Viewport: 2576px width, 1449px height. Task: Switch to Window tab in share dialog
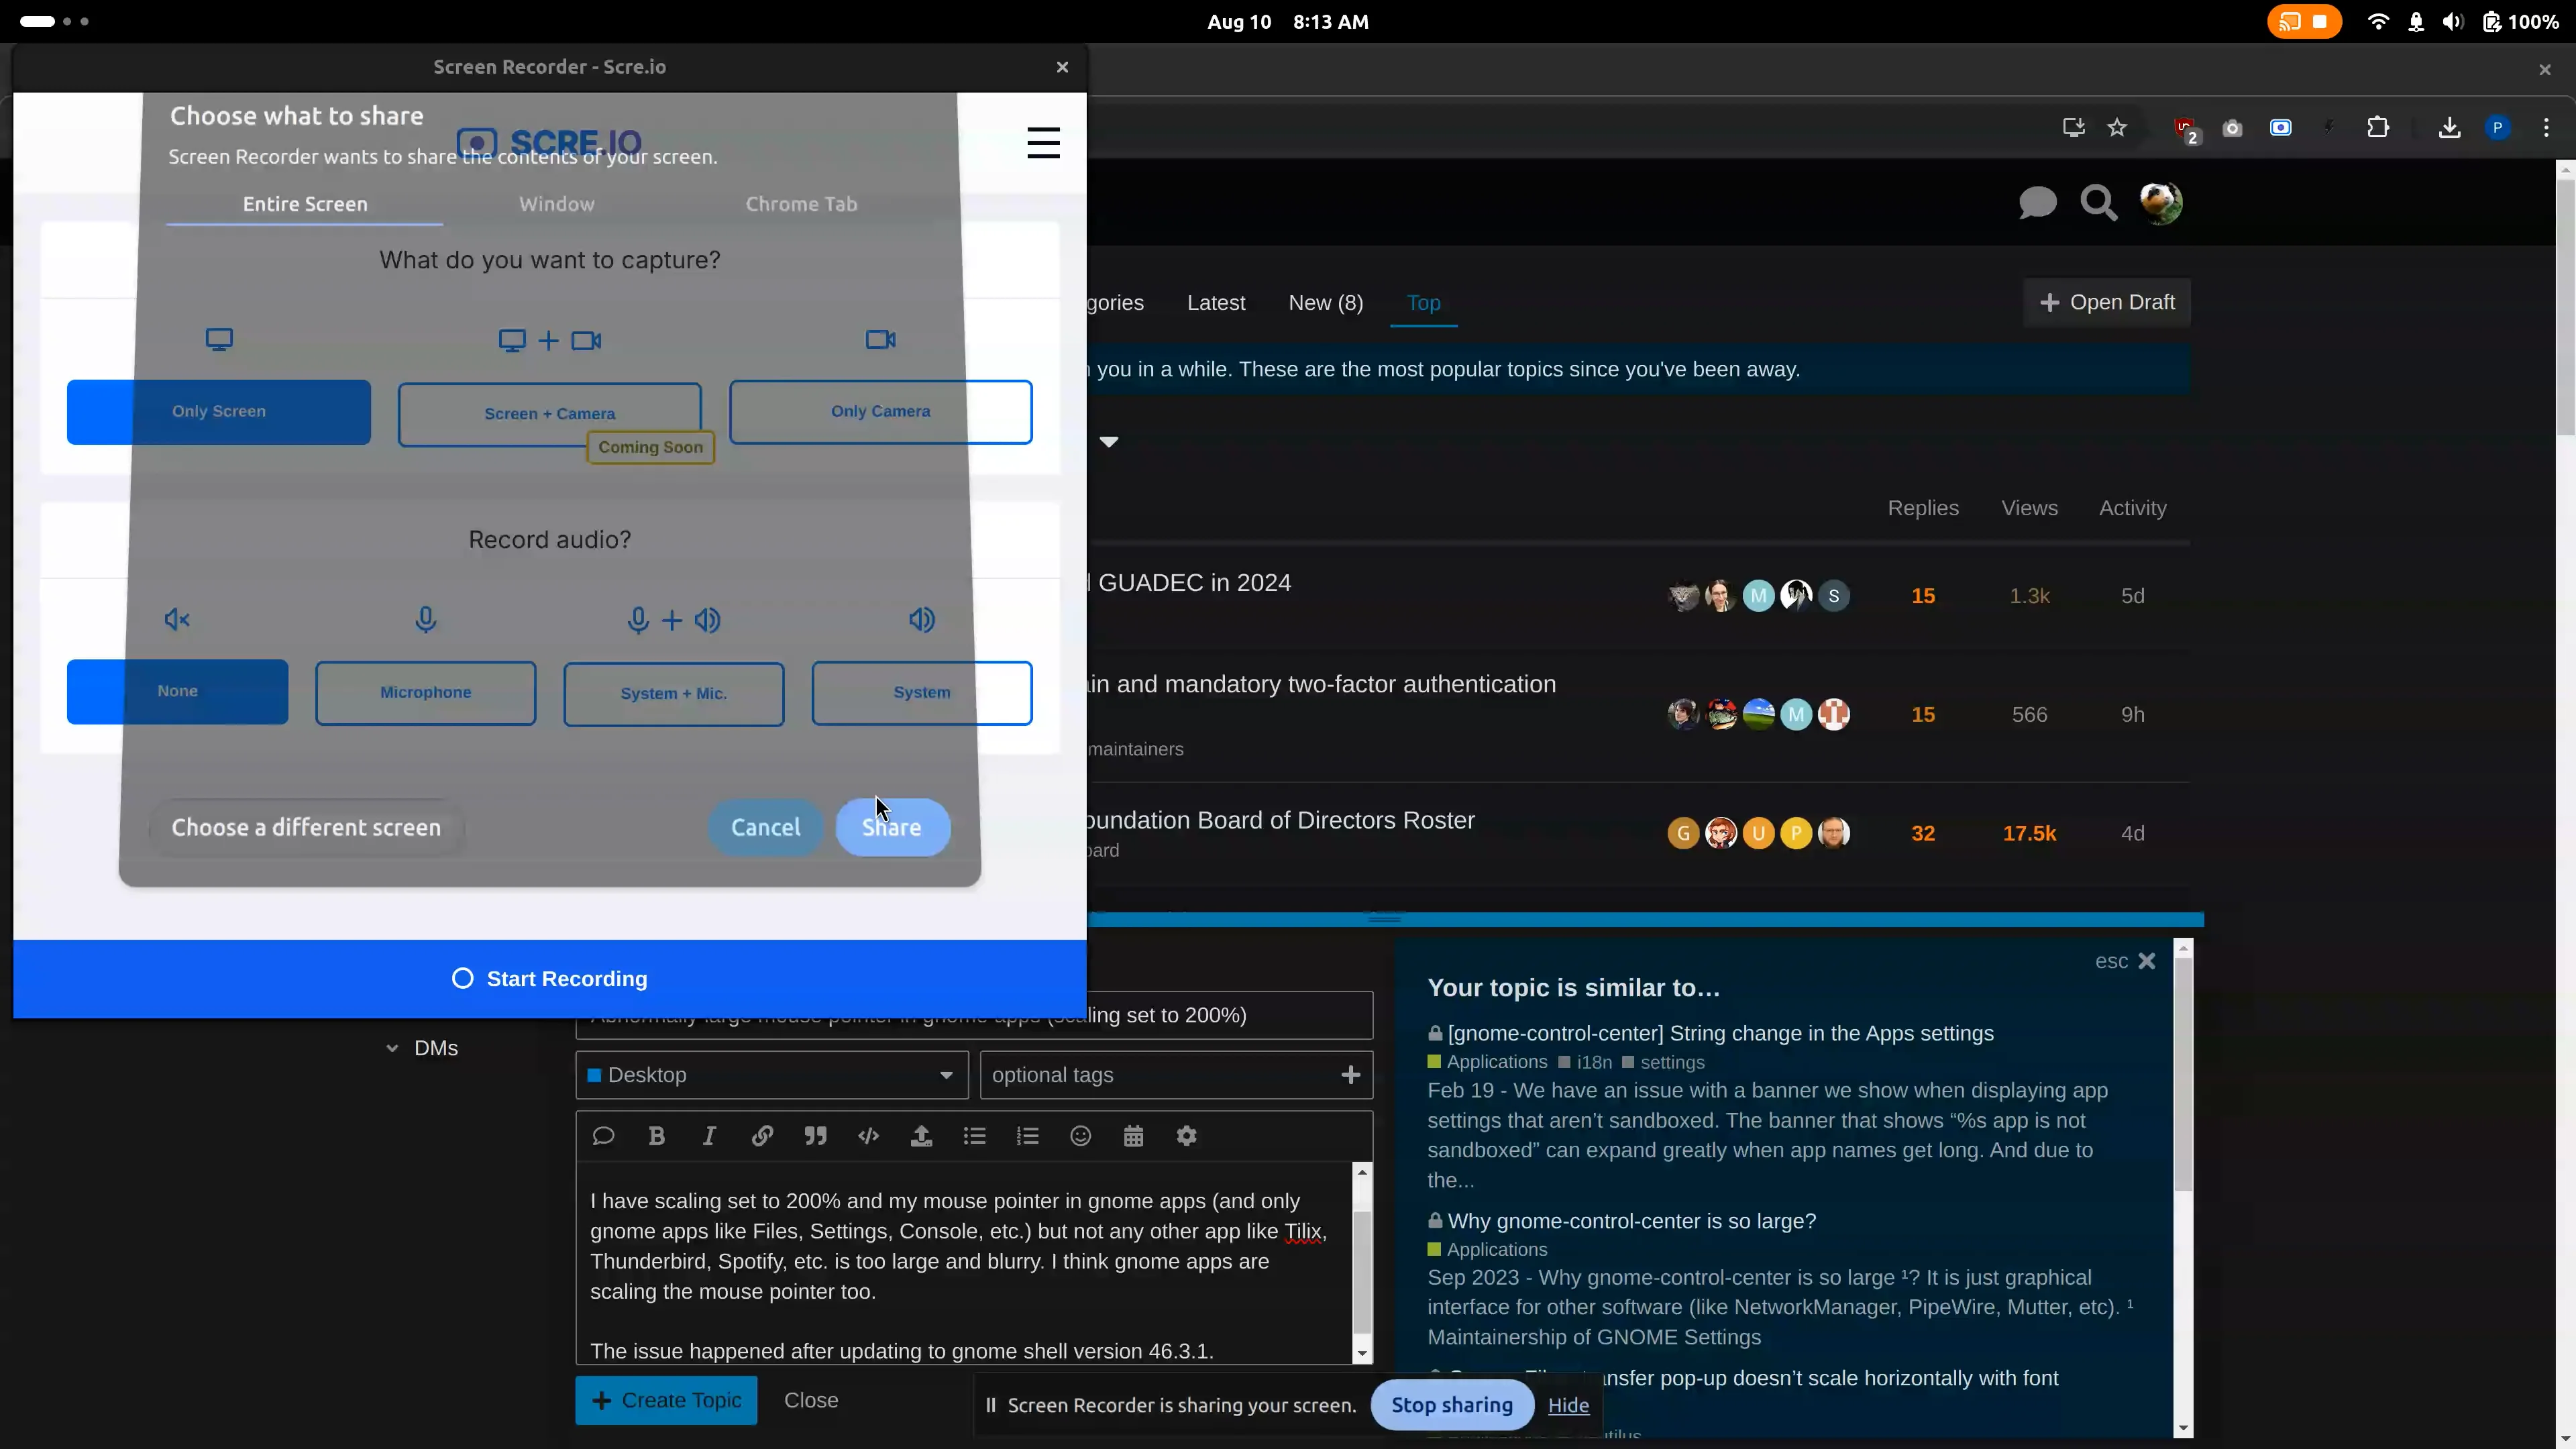tap(557, 204)
